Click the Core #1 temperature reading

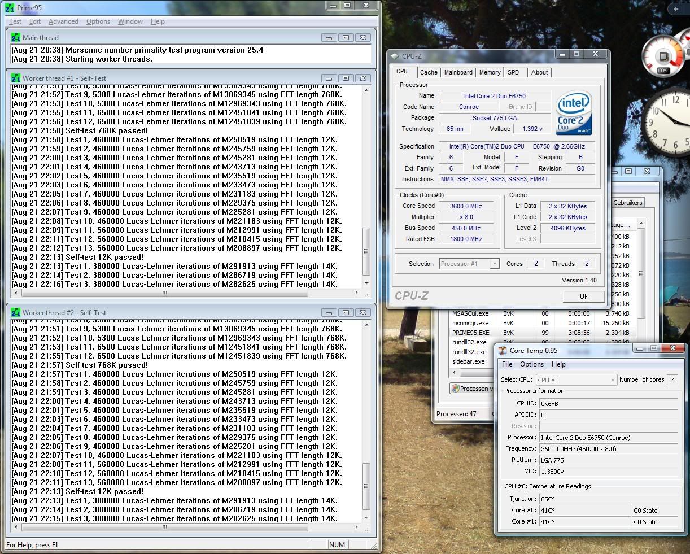[x=585, y=522]
